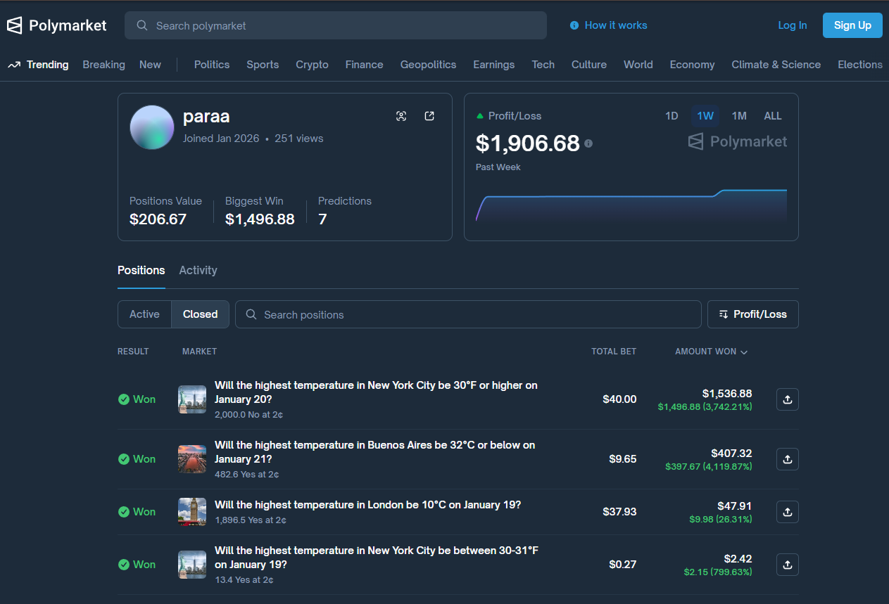This screenshot has width=889, height=604.
Task: Set profit chart range to ALL
Action: [773, 116]
